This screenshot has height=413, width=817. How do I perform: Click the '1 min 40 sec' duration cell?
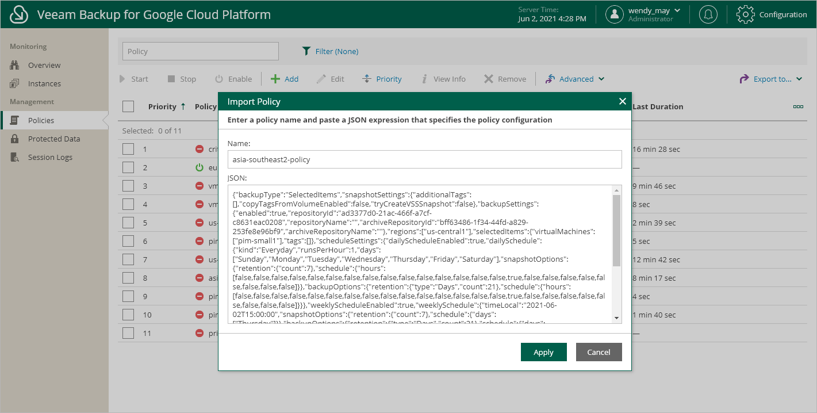tap(654, 315)
